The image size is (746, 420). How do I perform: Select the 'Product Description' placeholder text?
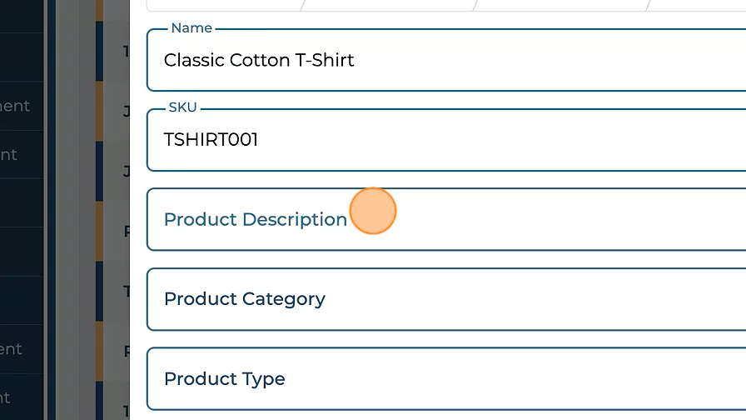pyautogui.click(x=255, y=219)
